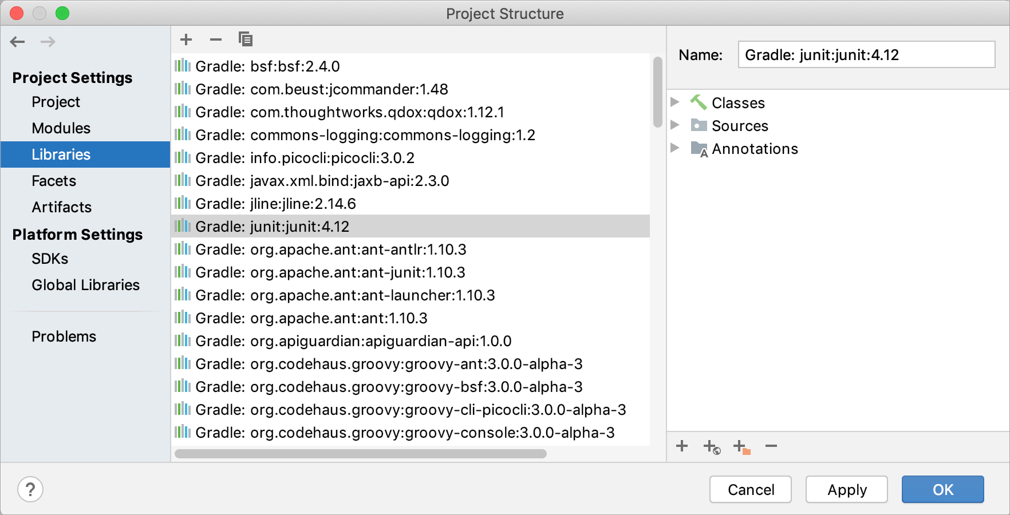Click the attach files from directory icon
Screen dimensions: 1010x515
click(x=741, y=446)
